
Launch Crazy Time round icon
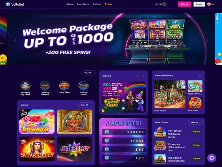(64, 86)
